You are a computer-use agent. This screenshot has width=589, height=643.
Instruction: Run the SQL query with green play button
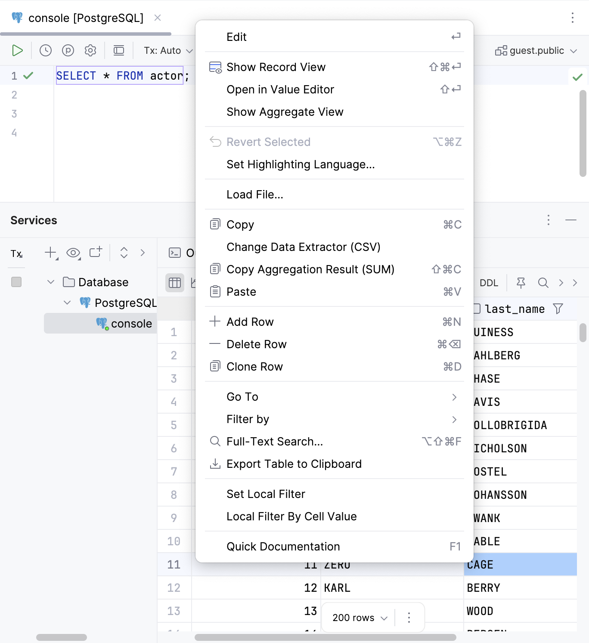(18, 50)
